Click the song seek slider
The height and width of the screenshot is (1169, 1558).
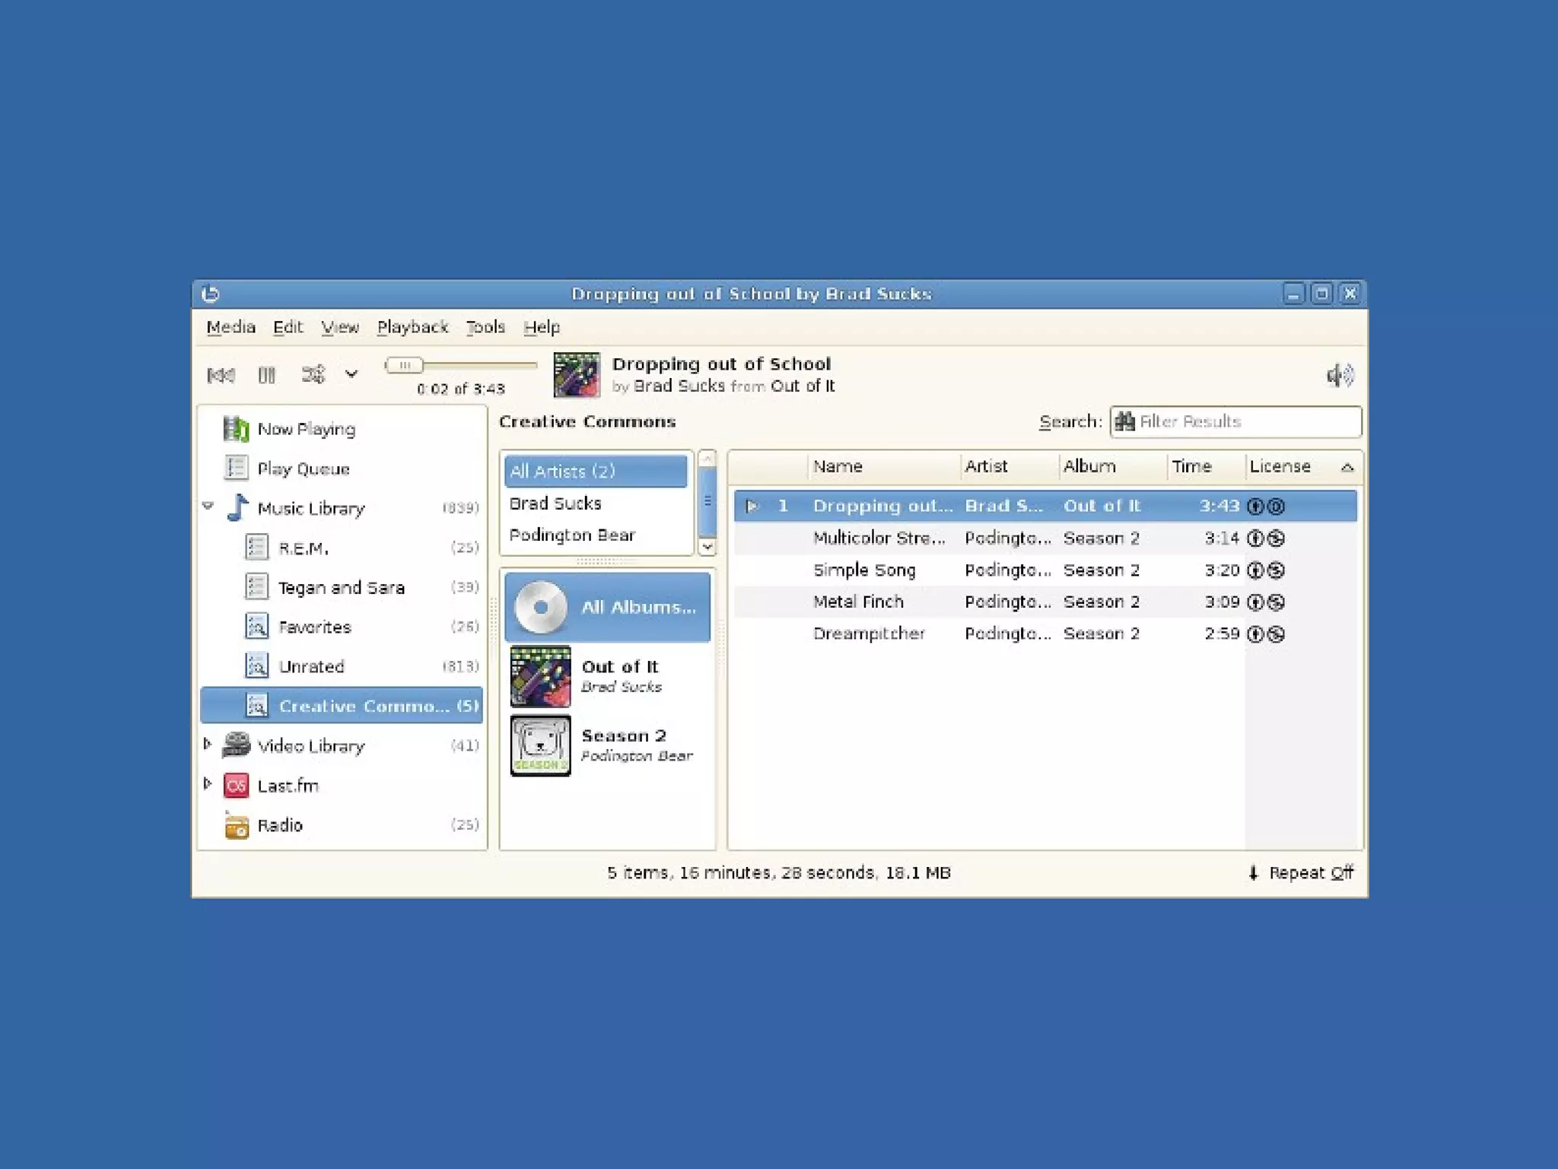click(x=461, y=366)
